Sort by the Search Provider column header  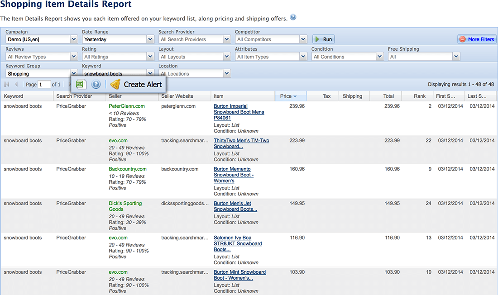79,96
